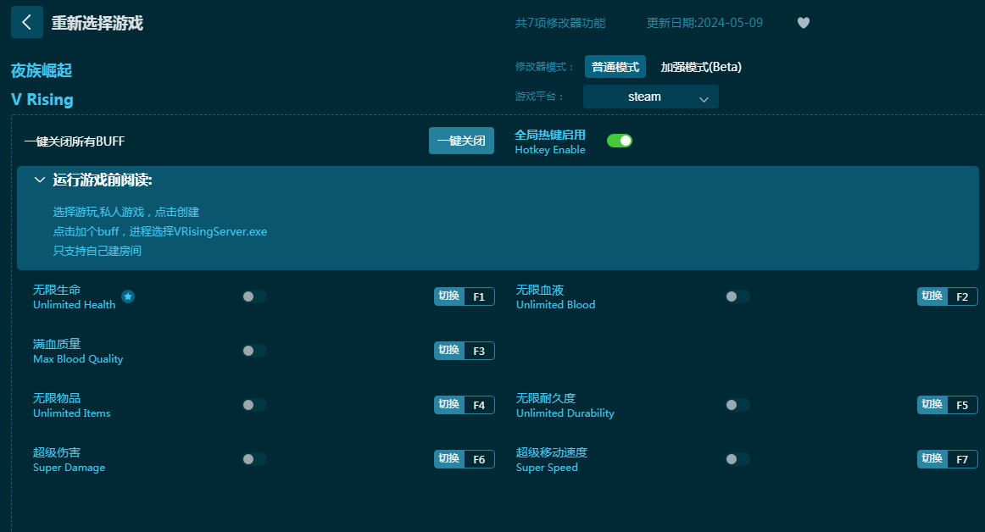The height and width of the screenshot is (532, 985).
Task: Open the steam platform dropdown
Action: [651, 97]
